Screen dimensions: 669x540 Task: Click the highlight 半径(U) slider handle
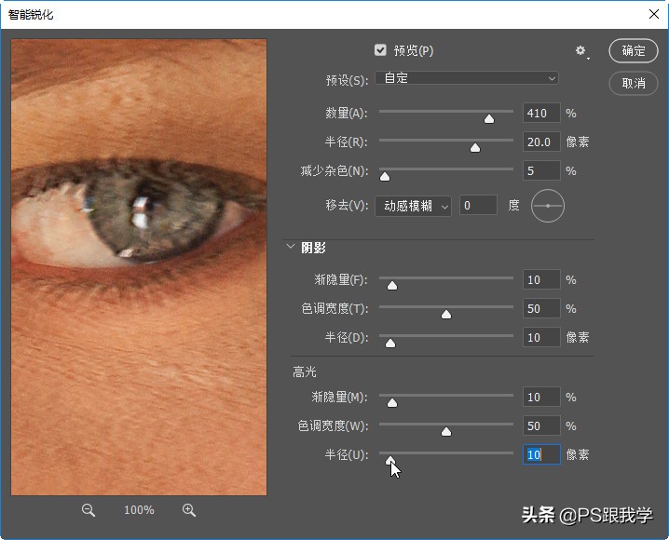click(x=390, y=460)
